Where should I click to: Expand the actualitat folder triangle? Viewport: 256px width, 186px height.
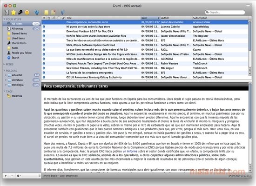[x=6, y=75]
